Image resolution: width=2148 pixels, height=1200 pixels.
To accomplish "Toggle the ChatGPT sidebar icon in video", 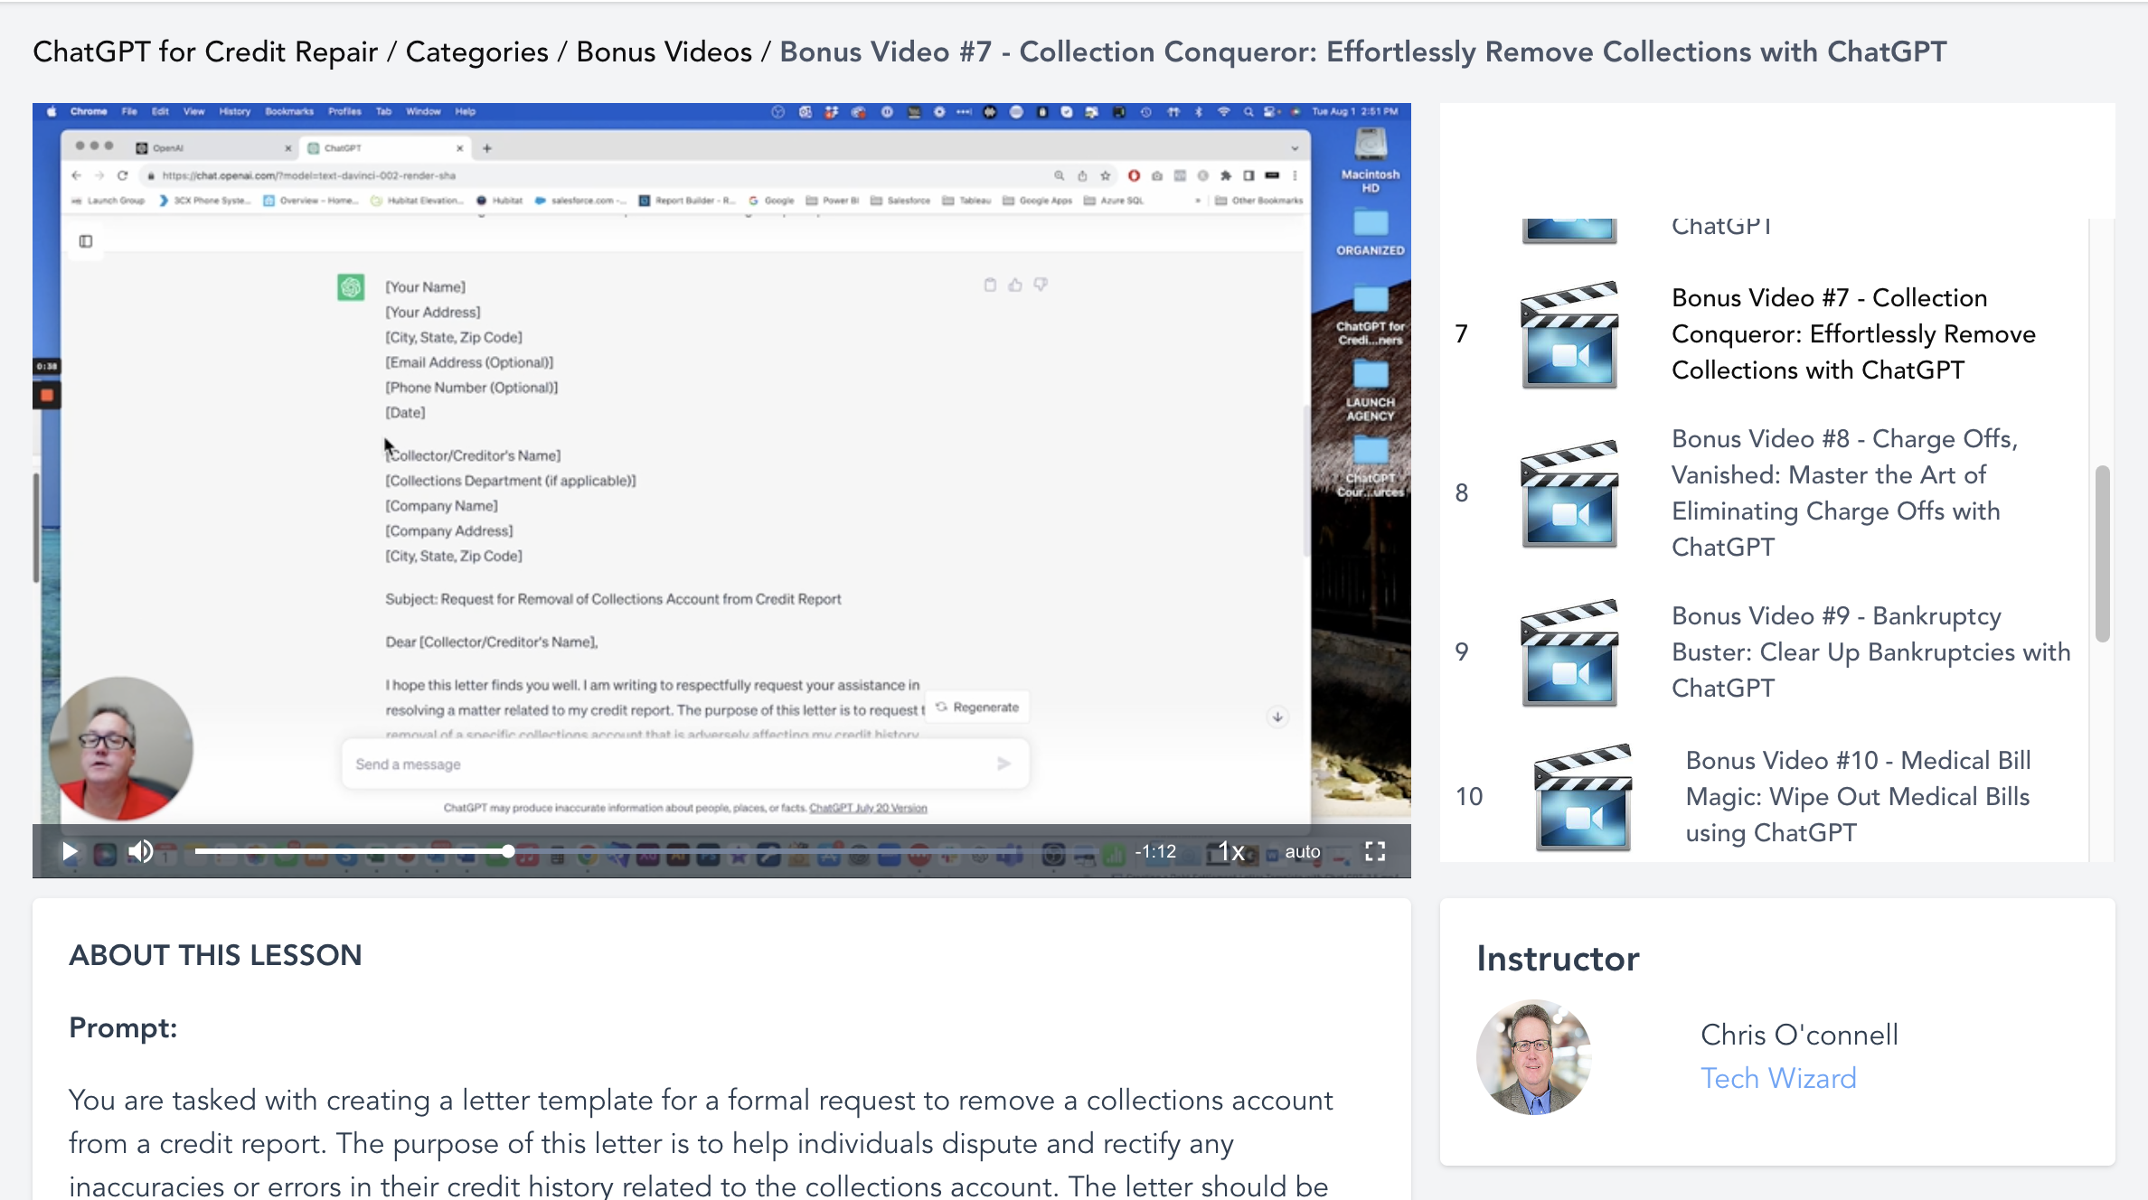I will point(86,241).
